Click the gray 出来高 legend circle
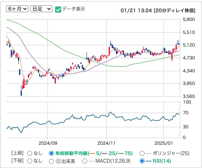 tap(58, 161)
